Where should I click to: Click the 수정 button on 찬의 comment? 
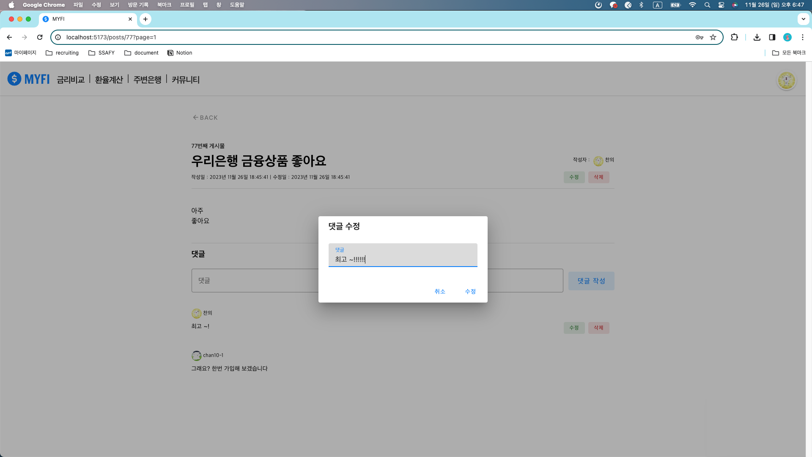click(574, 328)
